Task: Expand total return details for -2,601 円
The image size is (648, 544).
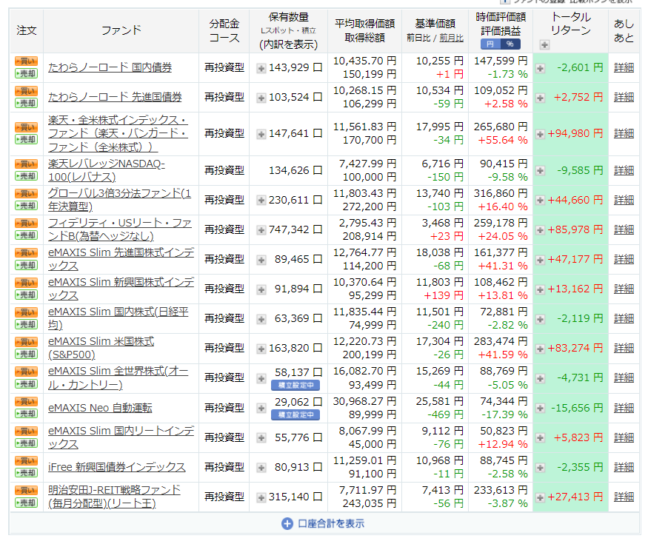Action: click(540, 68)
